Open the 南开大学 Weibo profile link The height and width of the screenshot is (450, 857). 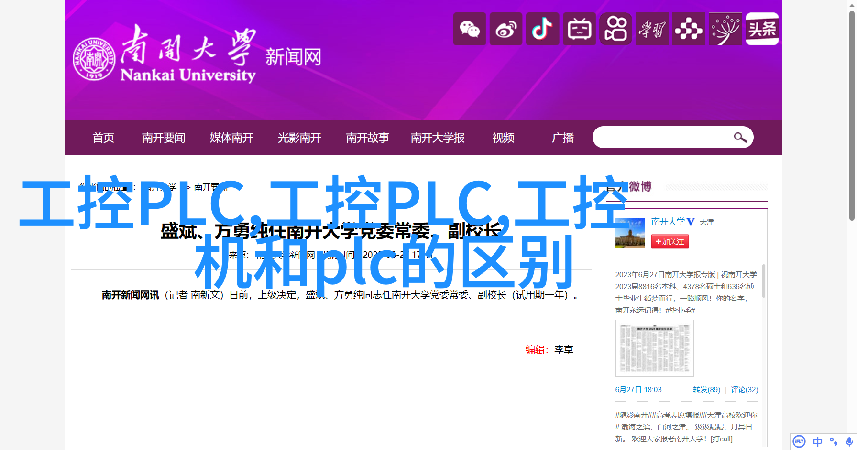click(668, 222)
